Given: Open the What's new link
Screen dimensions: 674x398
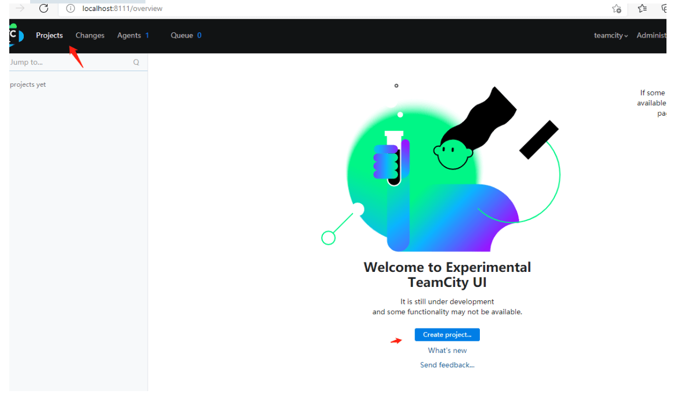Looking at the screenshot, I should pyautogui.click(x=447, y=351).
